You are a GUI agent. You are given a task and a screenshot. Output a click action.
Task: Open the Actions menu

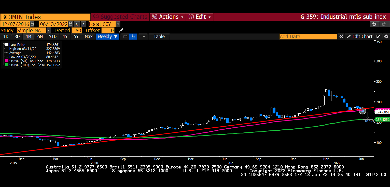168,17
